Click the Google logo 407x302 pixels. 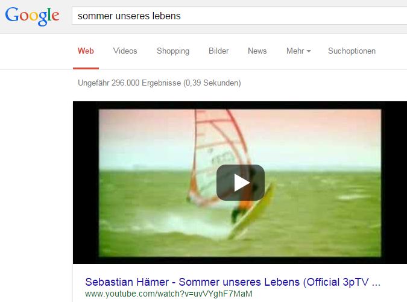point(32,16)
